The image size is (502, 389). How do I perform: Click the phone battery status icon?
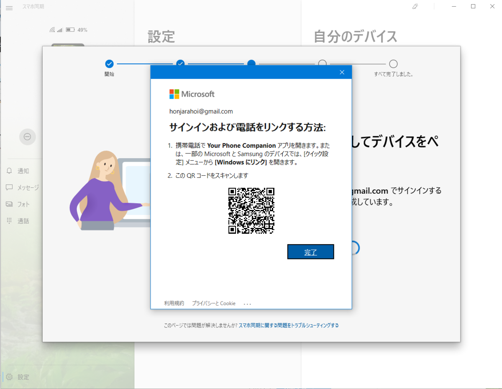[x=70, y=30]
